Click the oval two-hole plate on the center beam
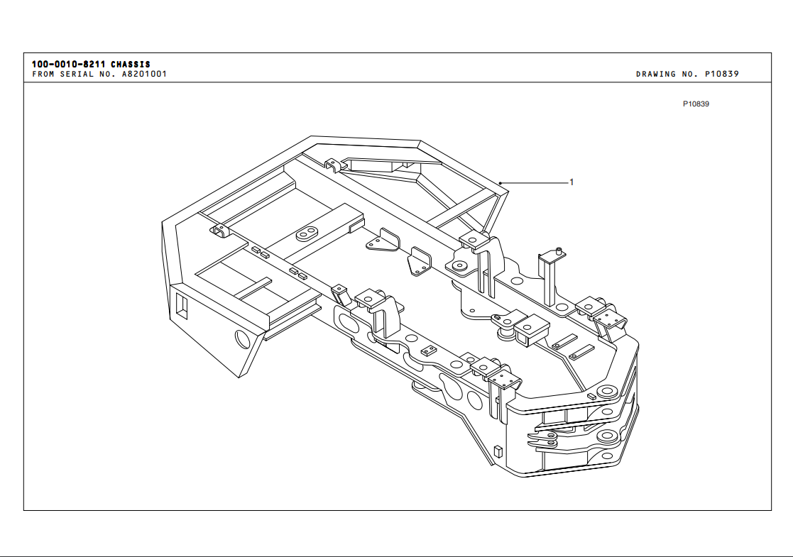This screenshot has height=557, width=793. click(x=307, y=233)
